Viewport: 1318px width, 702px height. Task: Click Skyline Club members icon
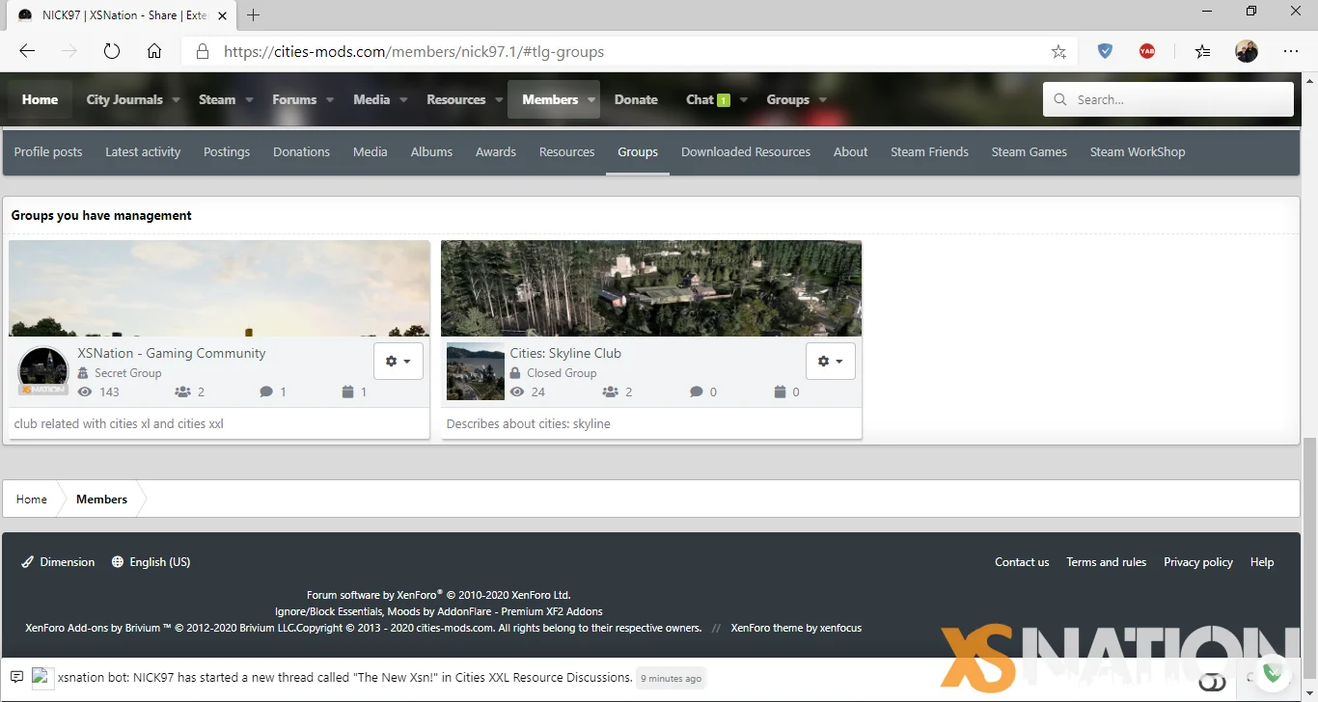[x=610, y=392]
